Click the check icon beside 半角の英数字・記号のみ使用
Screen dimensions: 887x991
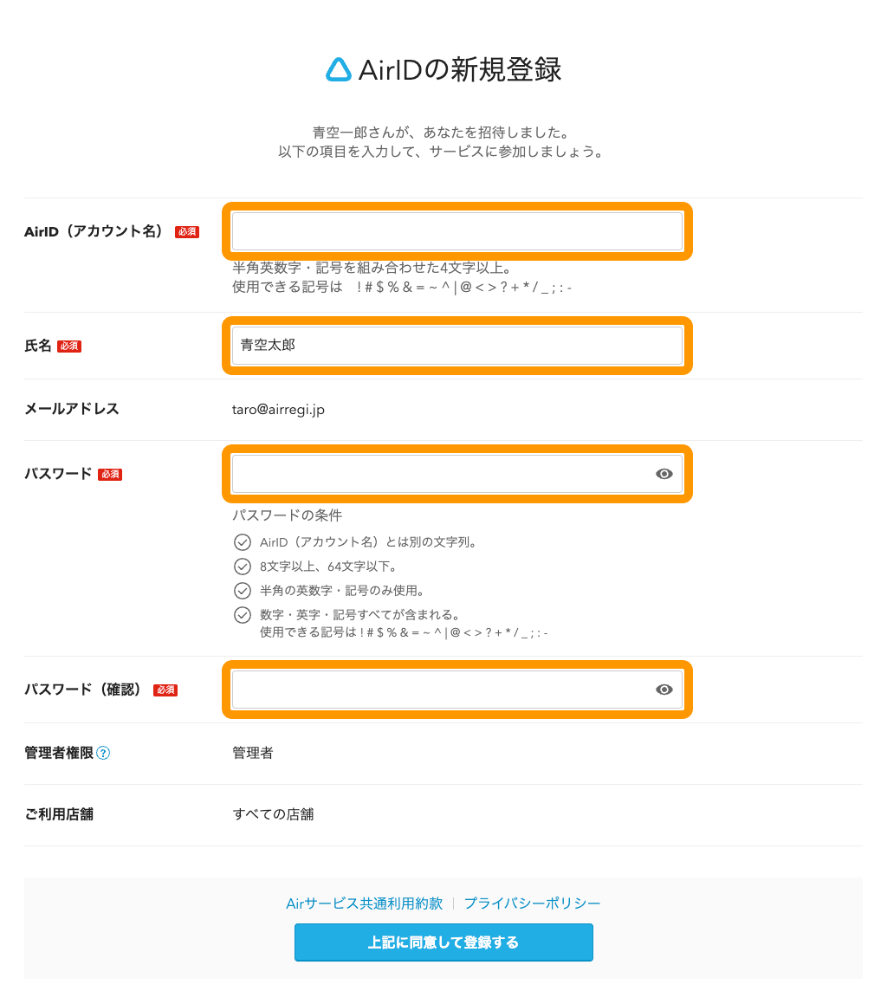click(243, 590)
